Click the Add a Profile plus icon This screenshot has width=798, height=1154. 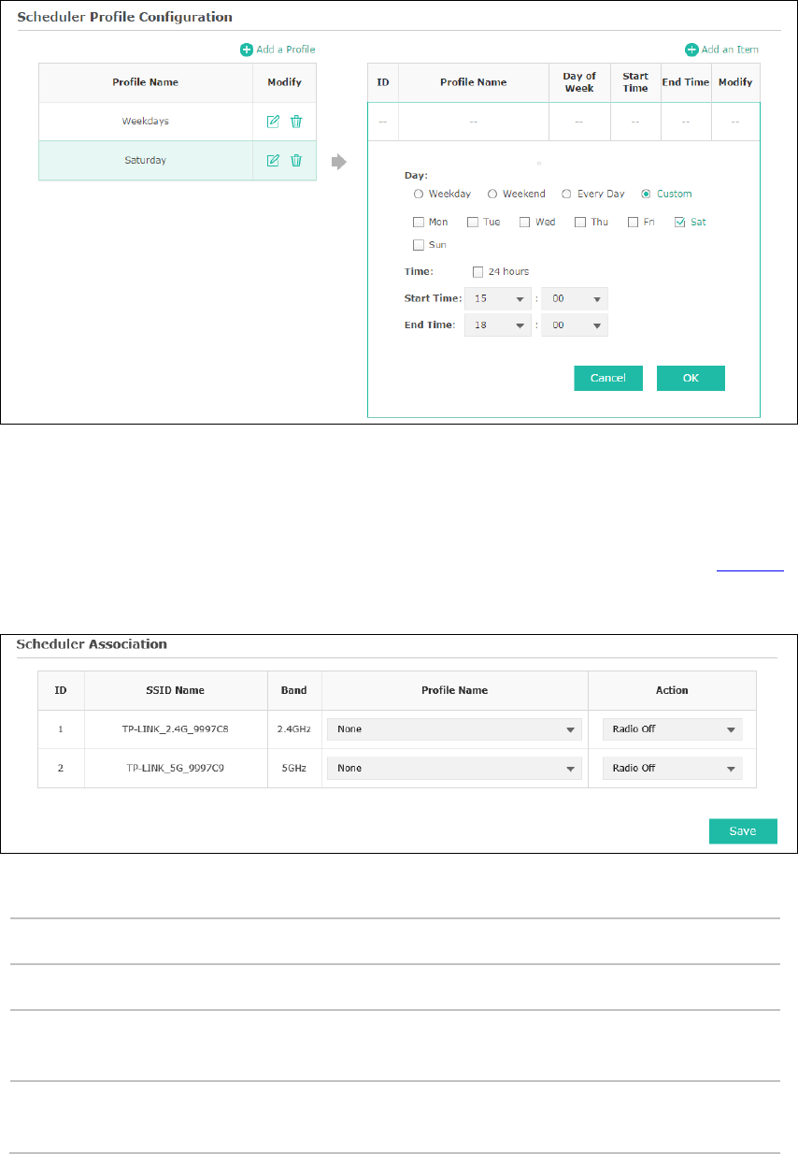point(247,50)
